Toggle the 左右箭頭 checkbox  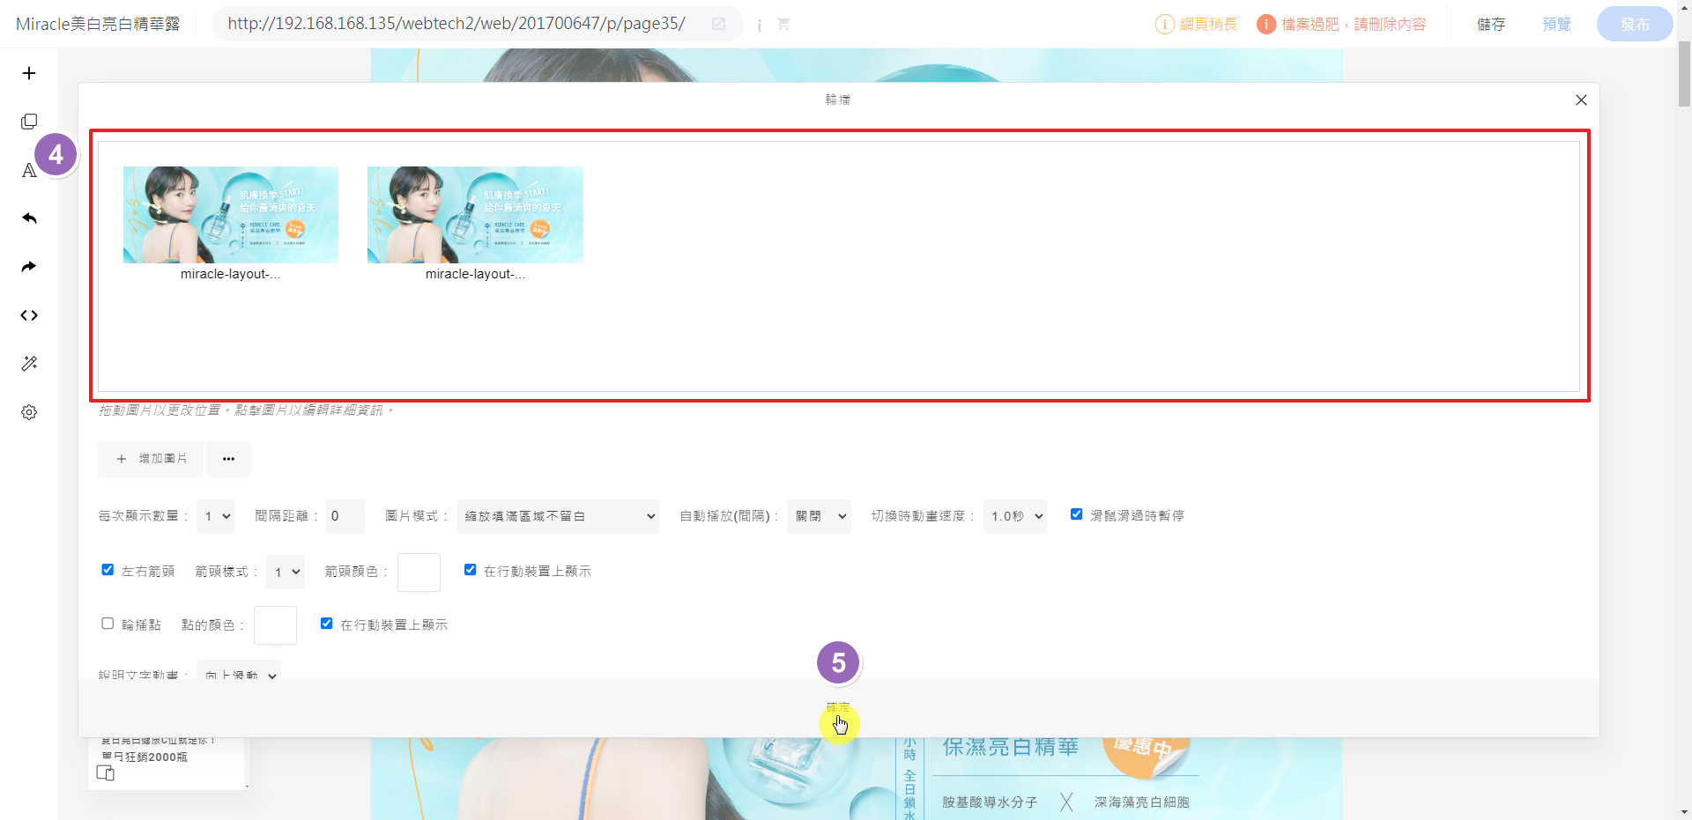(108, 570)
